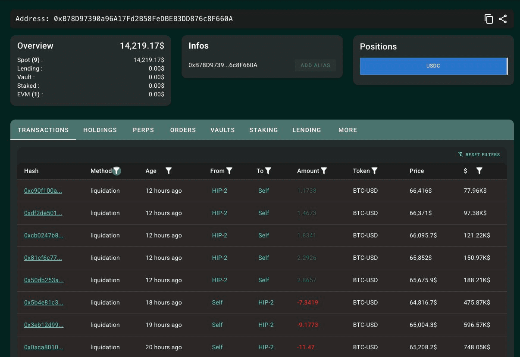Click the value 188.21K$
The height and width of the screenshot is (357, 520).
(477, 280)
